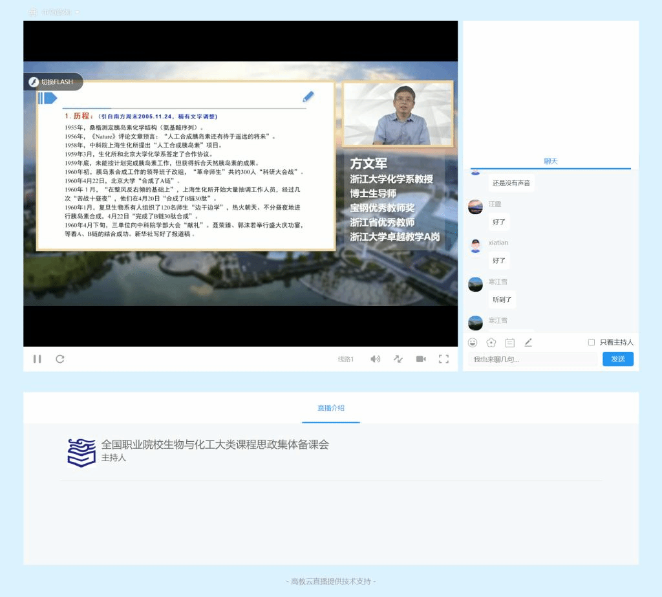This screenshot has width=662, height=597.
Task: Pause the live video playback
Action: click(37, 359)
